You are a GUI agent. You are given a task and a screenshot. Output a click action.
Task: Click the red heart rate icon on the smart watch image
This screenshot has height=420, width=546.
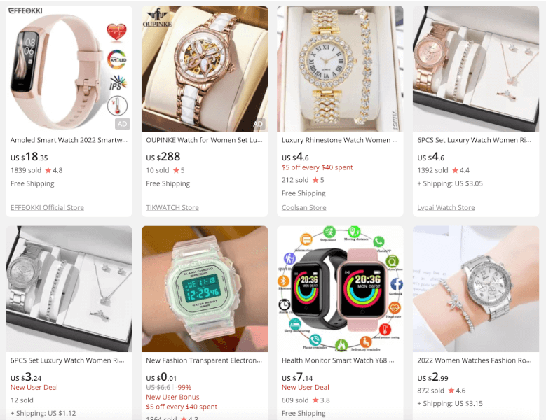(116, 32)
